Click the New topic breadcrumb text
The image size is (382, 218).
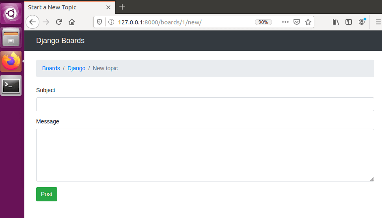(105, 68)
